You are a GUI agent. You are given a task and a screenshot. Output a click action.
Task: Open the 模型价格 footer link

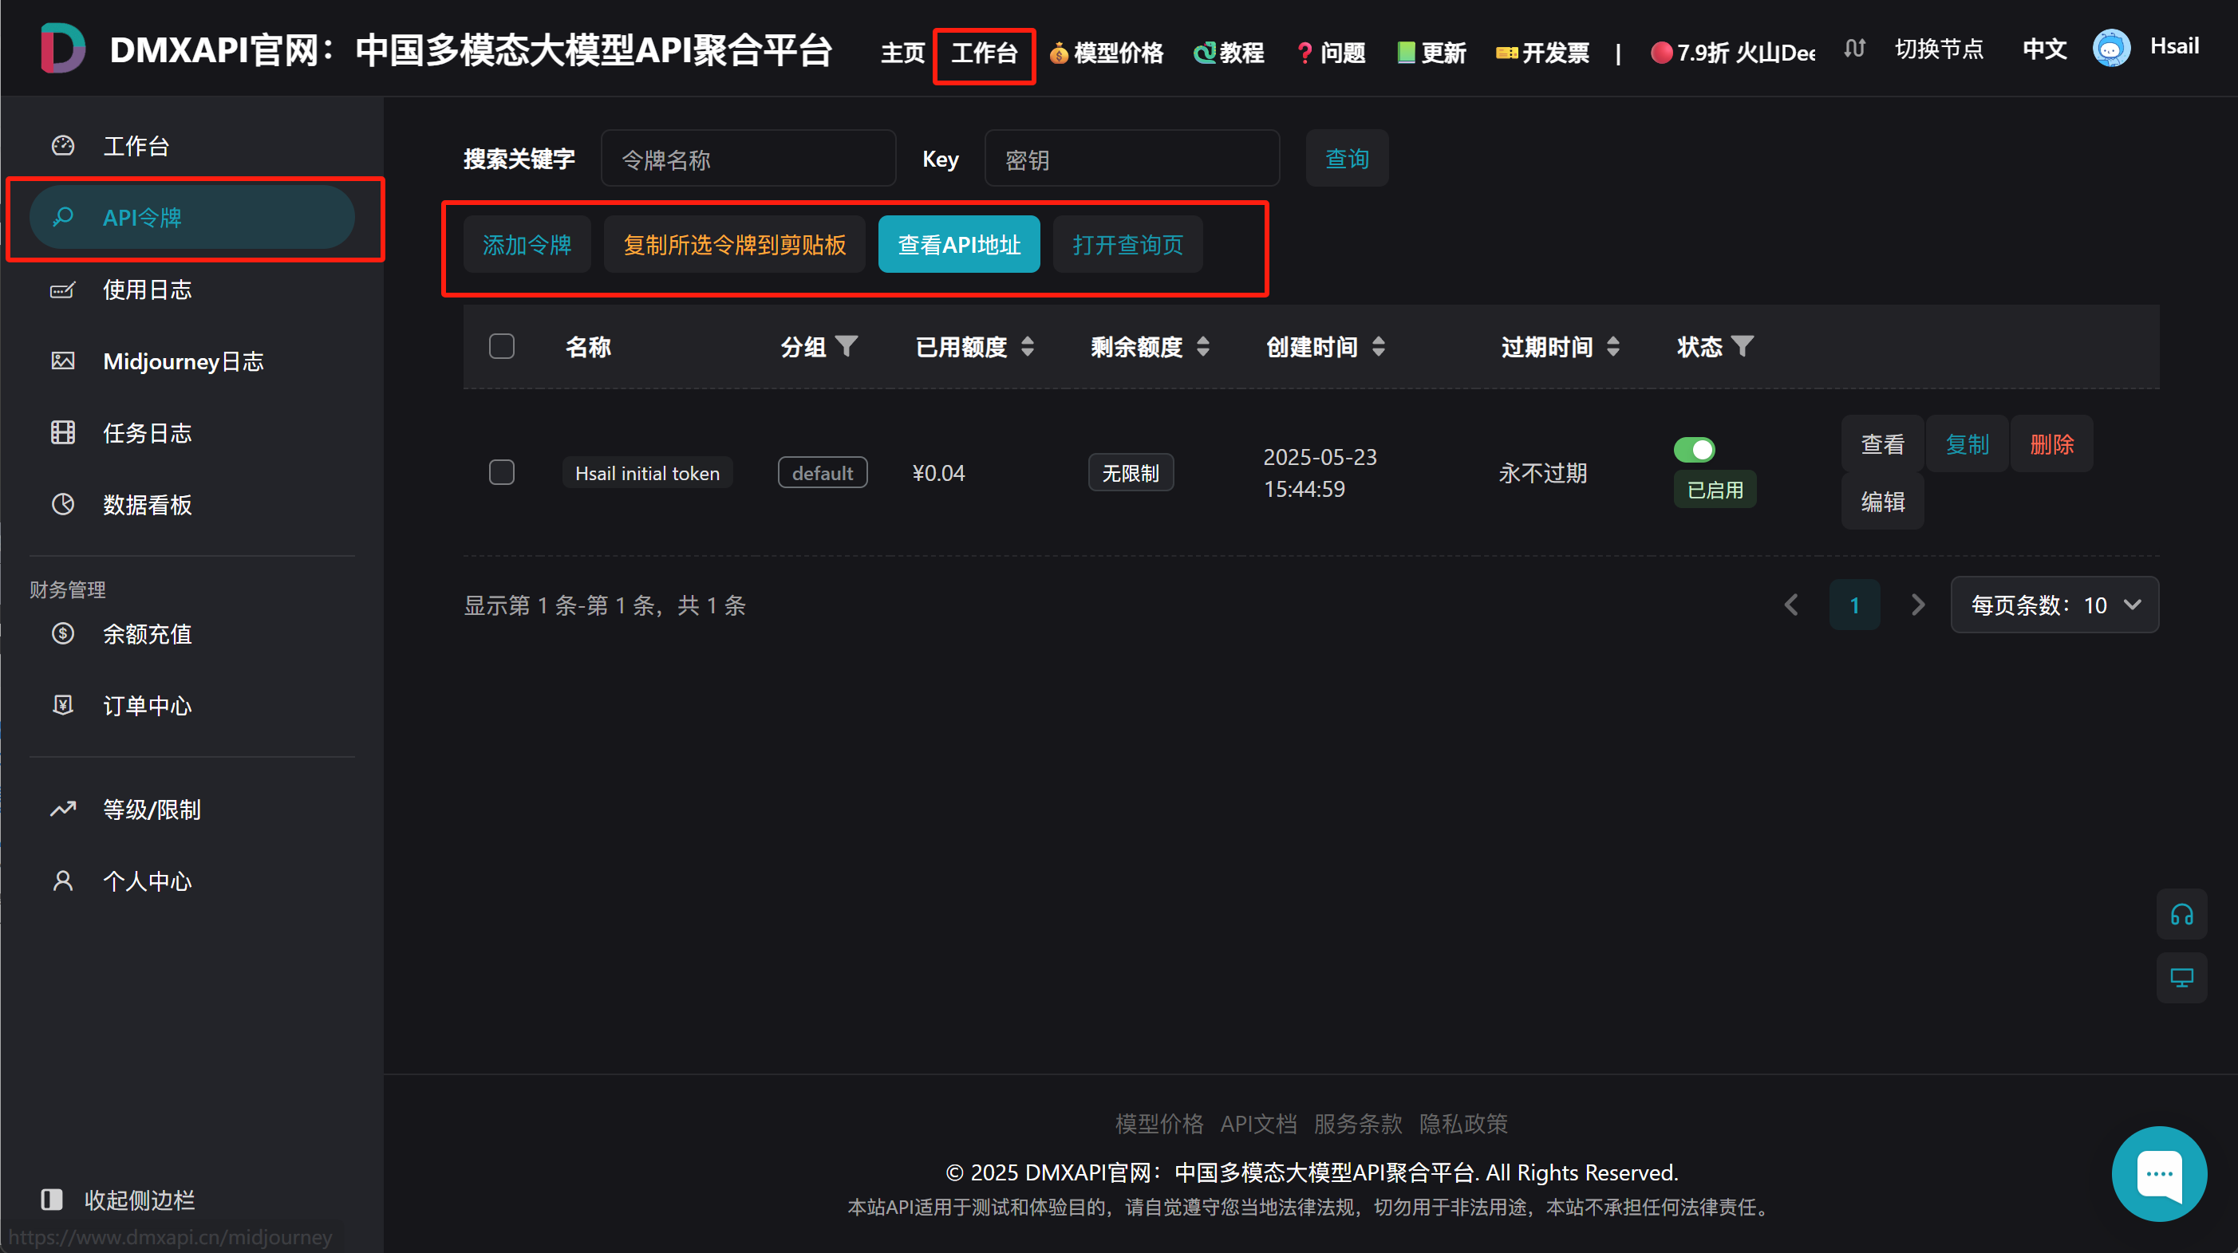pyautogui.click(x=1159, y=1124)
